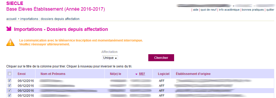Open the Affectation Unique dropdown

pos(110,58)
